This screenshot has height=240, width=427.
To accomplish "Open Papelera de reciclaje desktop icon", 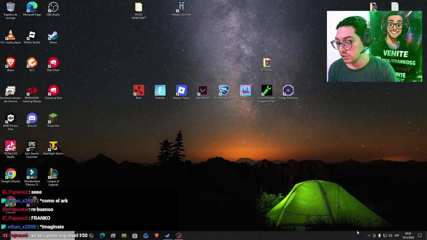I will [x=10, y=11].
